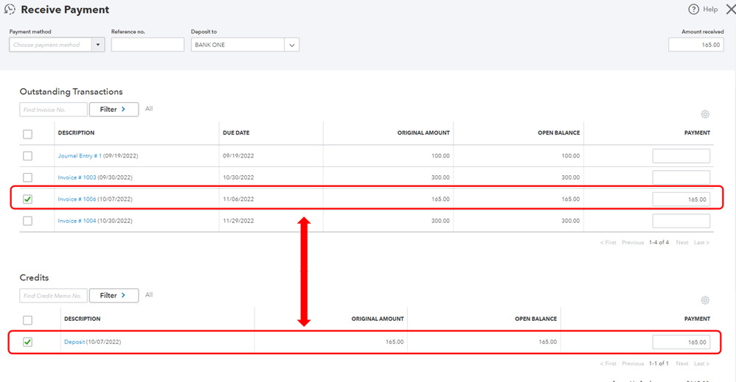Check the Invoice # 1004 row checkbox
The height and width of the screenshot is (382, 736).
click(28, 221)
